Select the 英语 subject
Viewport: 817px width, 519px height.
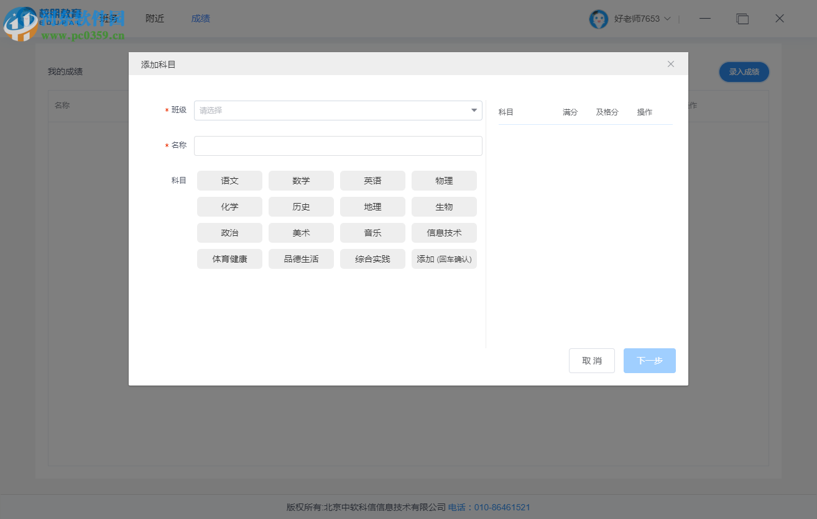[372, 181]
